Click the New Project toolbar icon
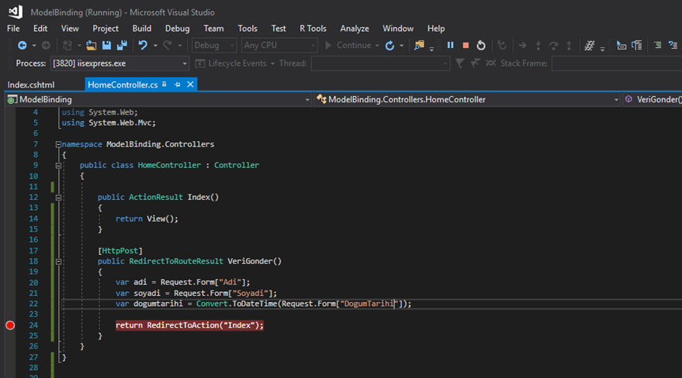Image resolution: width=682 pixels, height=378 pixels. 68,45
